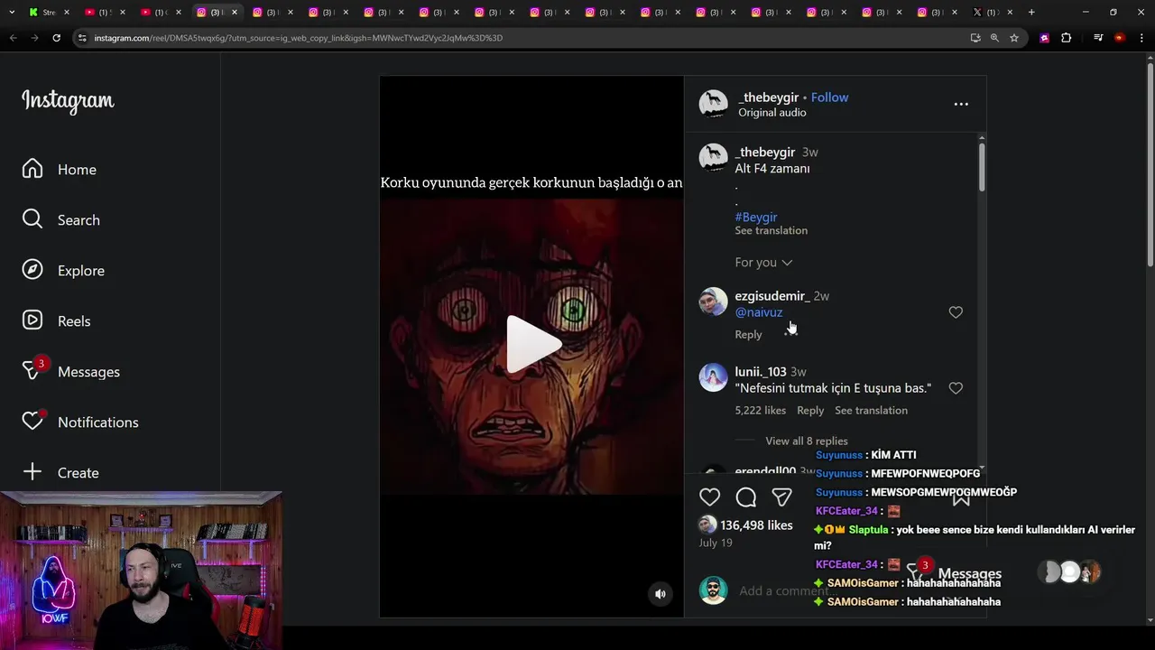
Task: Click _thebeygir header avatar
Action: click(713, 104)
